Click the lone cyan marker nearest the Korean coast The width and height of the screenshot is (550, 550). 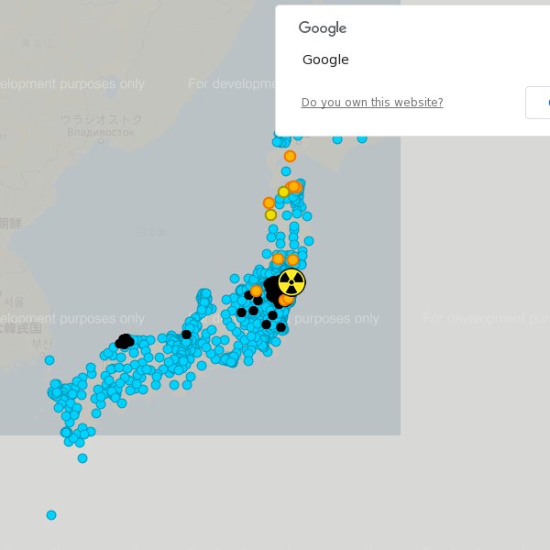coord(49,360)
